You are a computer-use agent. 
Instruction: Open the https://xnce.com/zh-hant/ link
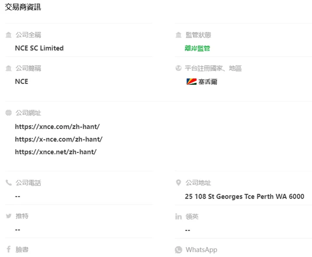(x=57, y=126)
